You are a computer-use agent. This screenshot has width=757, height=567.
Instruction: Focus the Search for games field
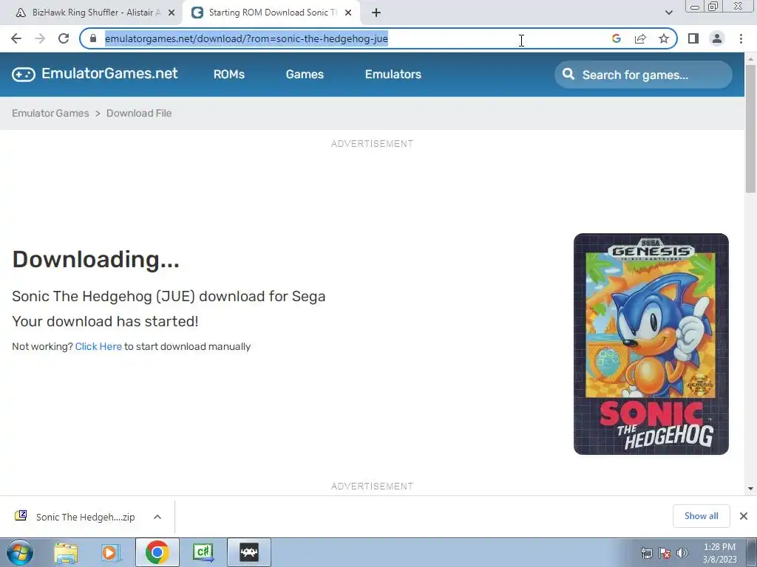(643, 75)
